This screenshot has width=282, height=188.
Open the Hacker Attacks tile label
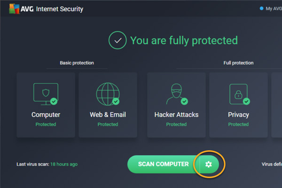click(x=176, y=115)
